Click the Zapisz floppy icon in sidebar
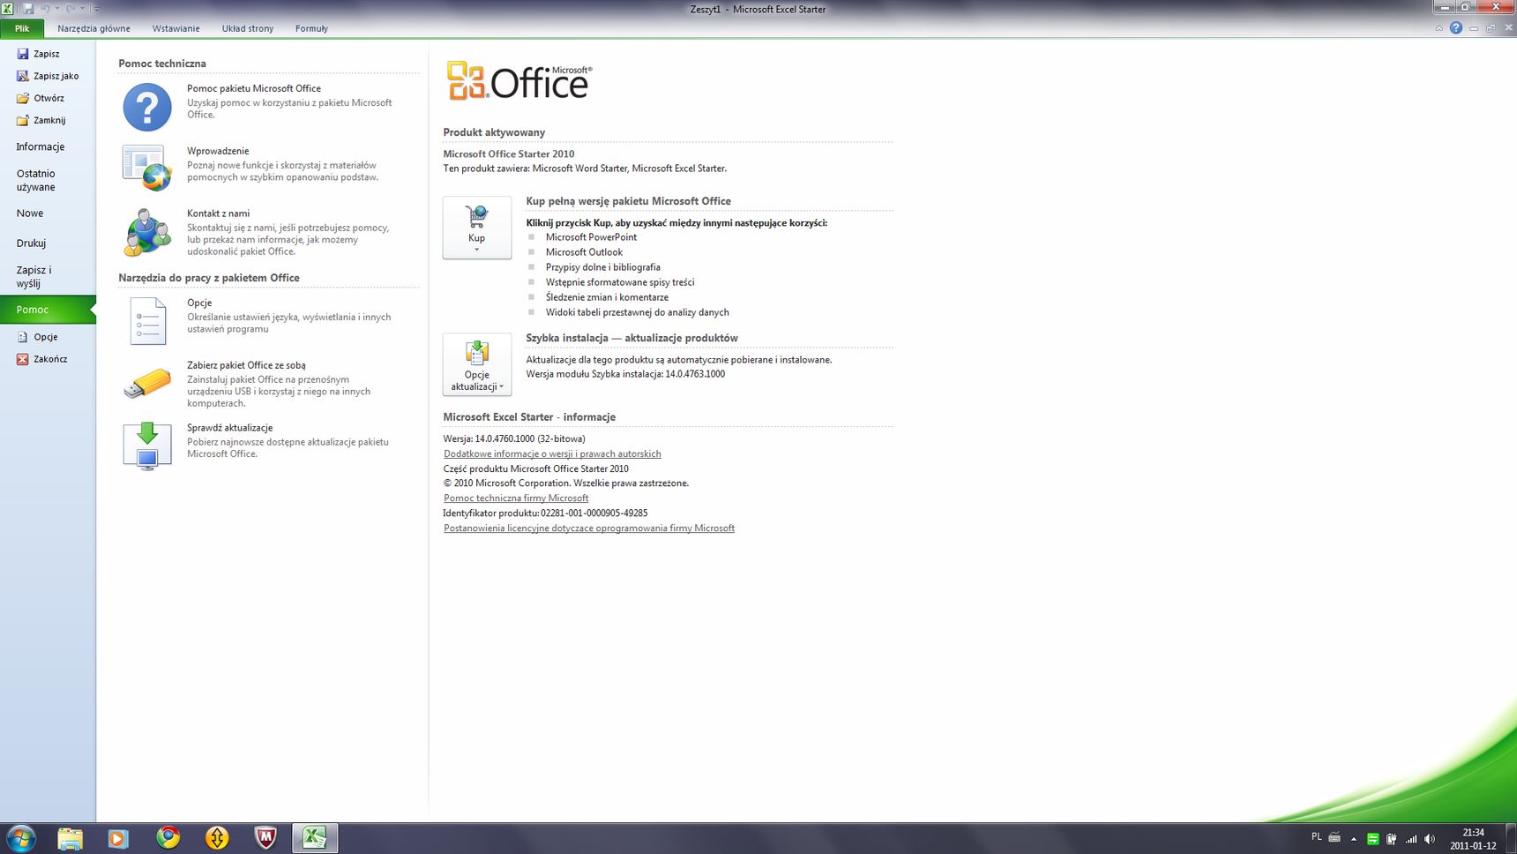1517x854 pixels. pos(23,54)
